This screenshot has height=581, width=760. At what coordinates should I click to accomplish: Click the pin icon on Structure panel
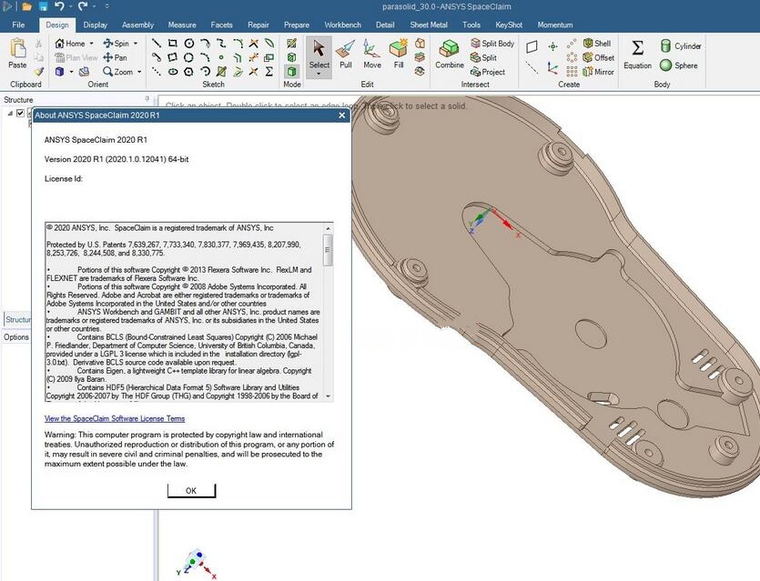click(147, 99)
